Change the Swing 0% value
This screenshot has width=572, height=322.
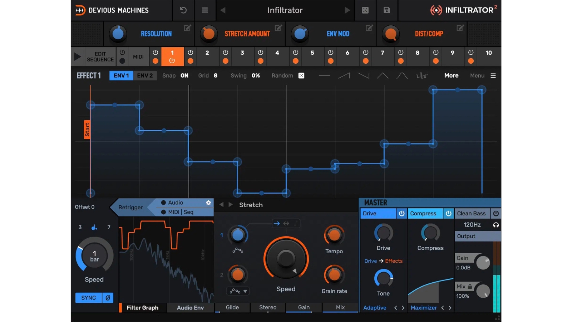pos(256,75)
